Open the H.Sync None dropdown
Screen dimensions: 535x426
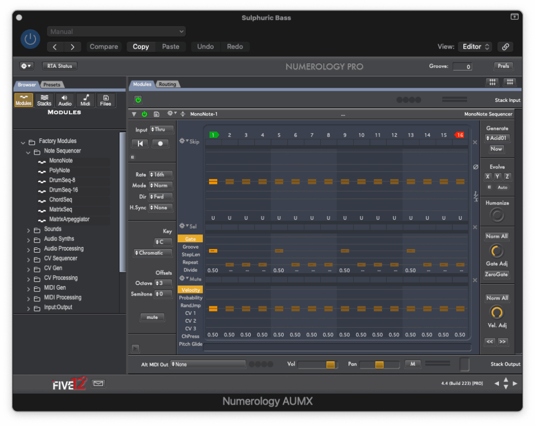(160, 208)
